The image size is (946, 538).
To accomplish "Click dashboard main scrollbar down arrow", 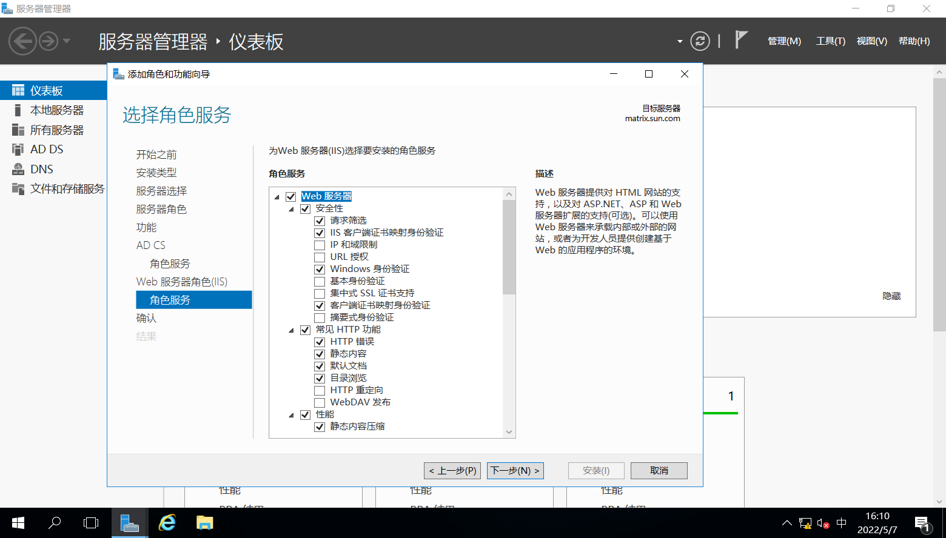I will (x=939, y=502).
